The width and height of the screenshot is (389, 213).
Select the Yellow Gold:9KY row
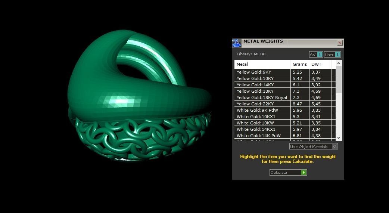(285, 72)
